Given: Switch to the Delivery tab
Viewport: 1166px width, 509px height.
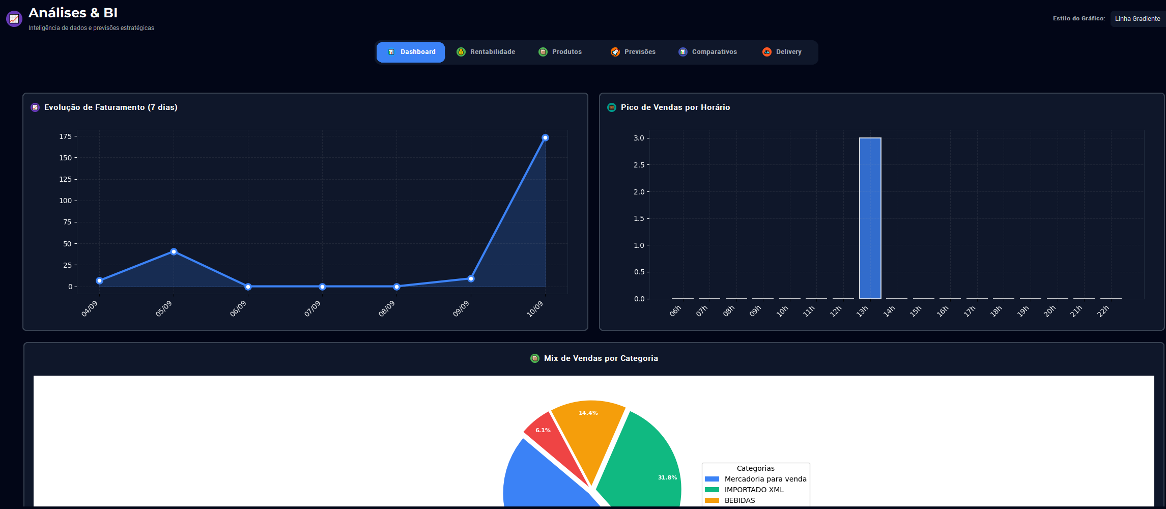Looking at the screenshot, I should tap(782, 52).
